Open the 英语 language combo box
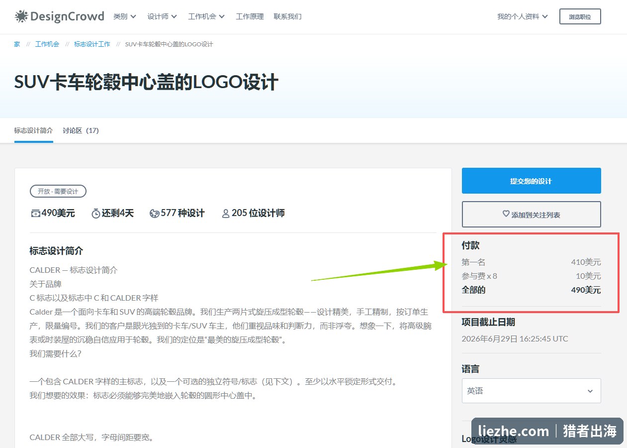Viewport: 627px width, 448px height. click(531, 391)
